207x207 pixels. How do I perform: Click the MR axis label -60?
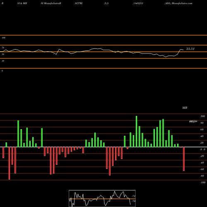(x=202, y=169)
